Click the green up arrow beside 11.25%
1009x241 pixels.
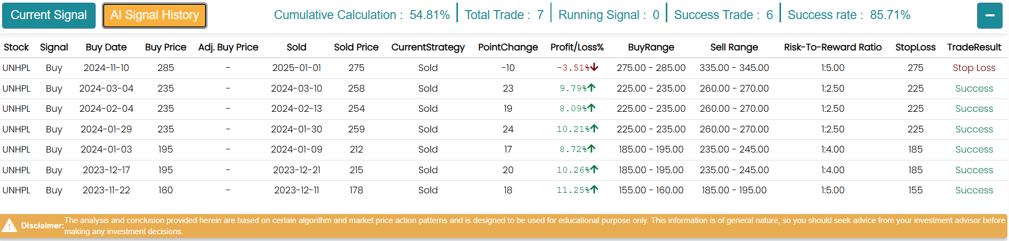click(x=594, y=190)
